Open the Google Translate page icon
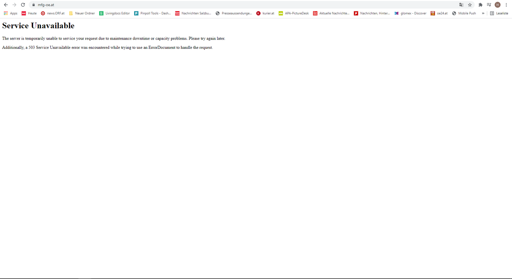The height and width of the screenshot is (279, 512). (461, 5)
